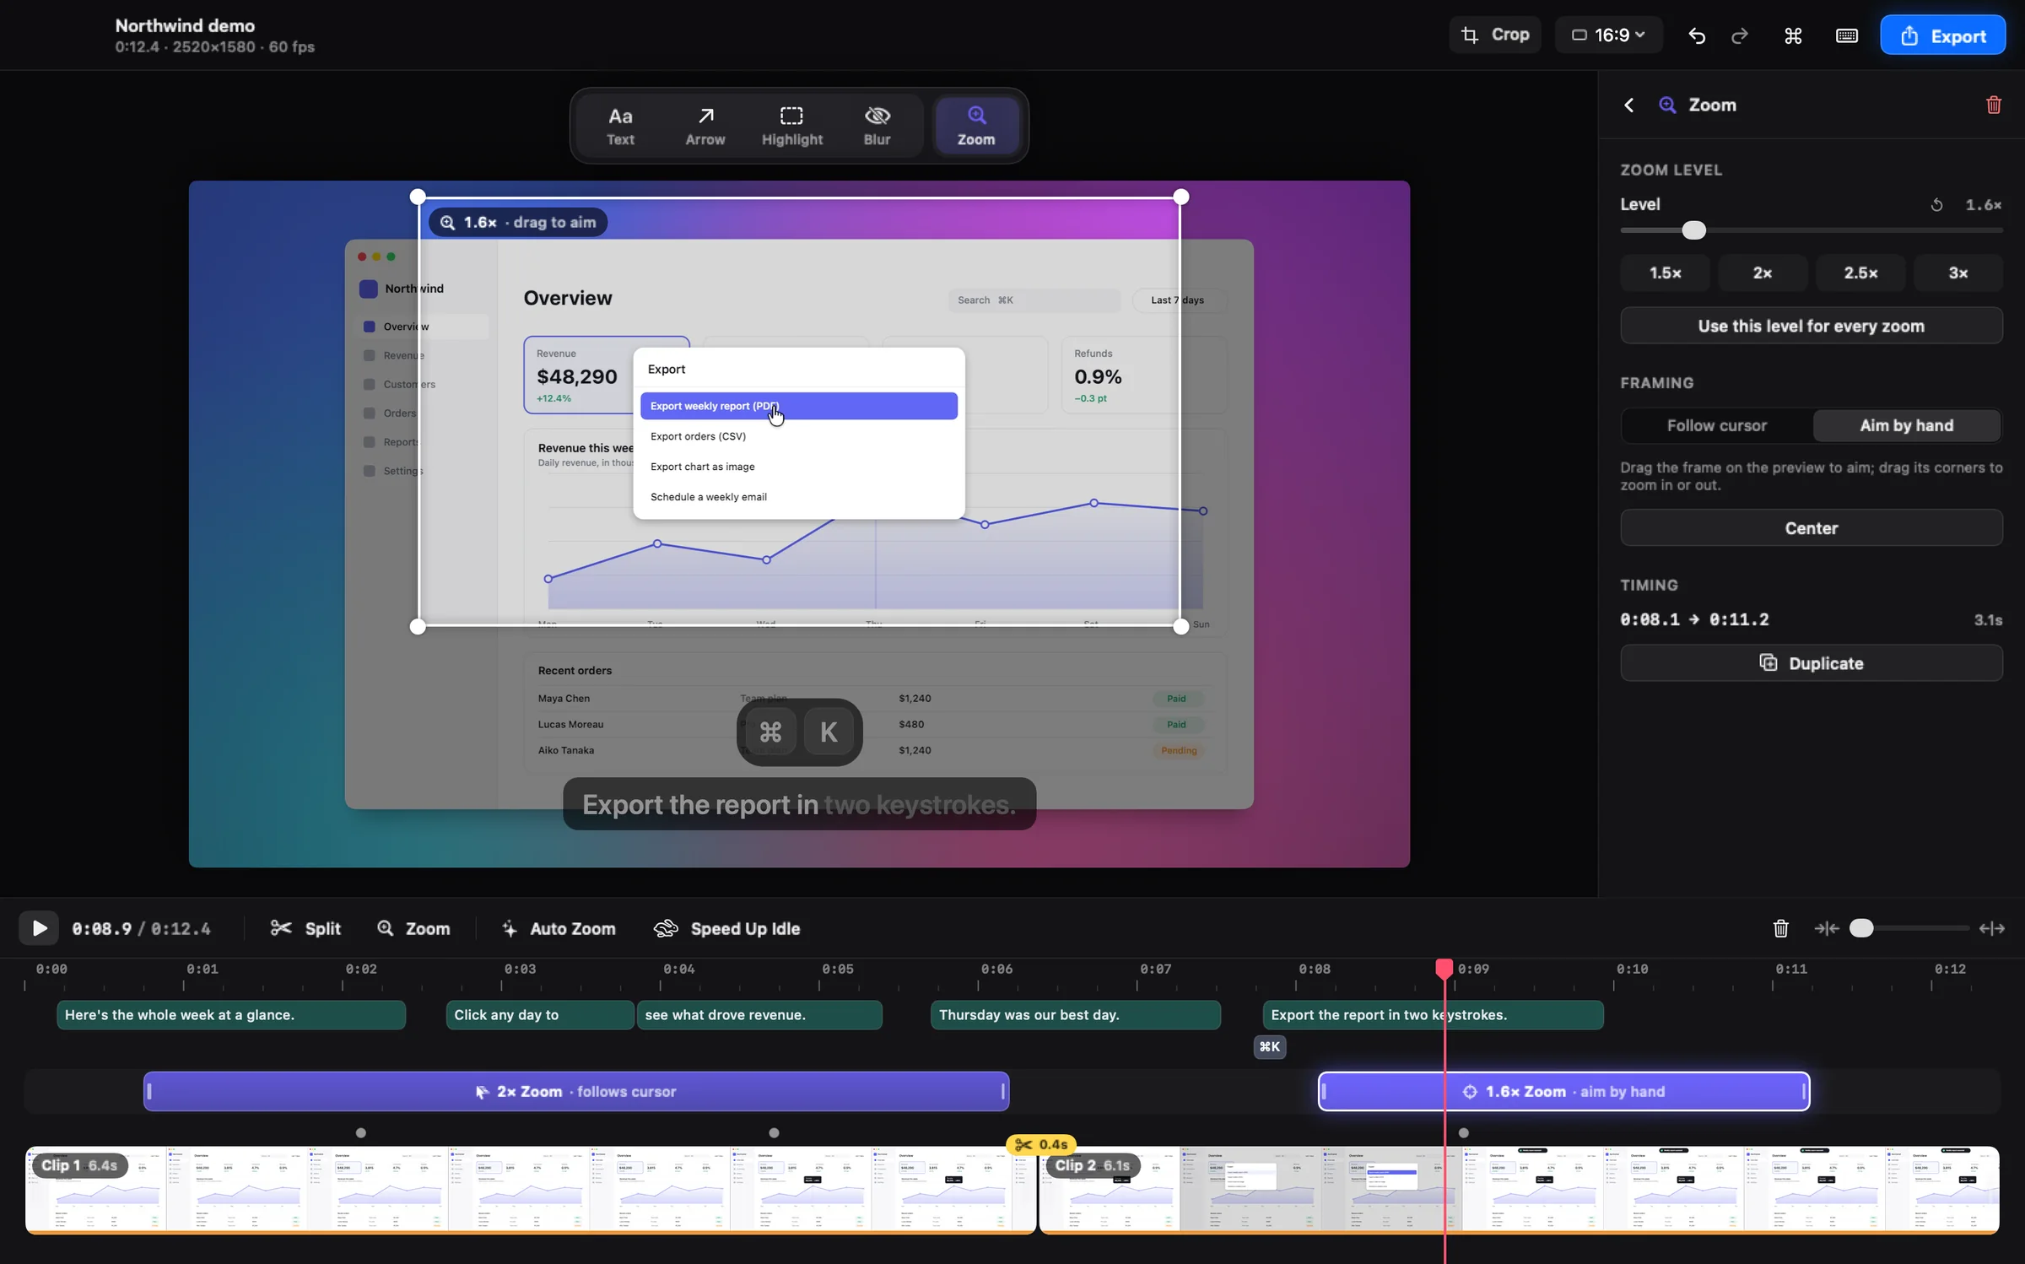Screen dimensions: 2025x1264
Task: Select caption Thursday was our best day
Action: [1076, 1014]
